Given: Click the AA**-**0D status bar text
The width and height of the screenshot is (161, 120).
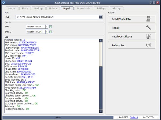Looking at the screenshot, I should (x=148, y=117).
